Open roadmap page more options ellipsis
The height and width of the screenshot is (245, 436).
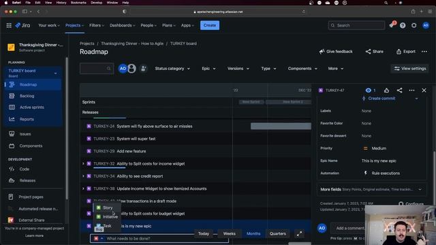(424, 52)
